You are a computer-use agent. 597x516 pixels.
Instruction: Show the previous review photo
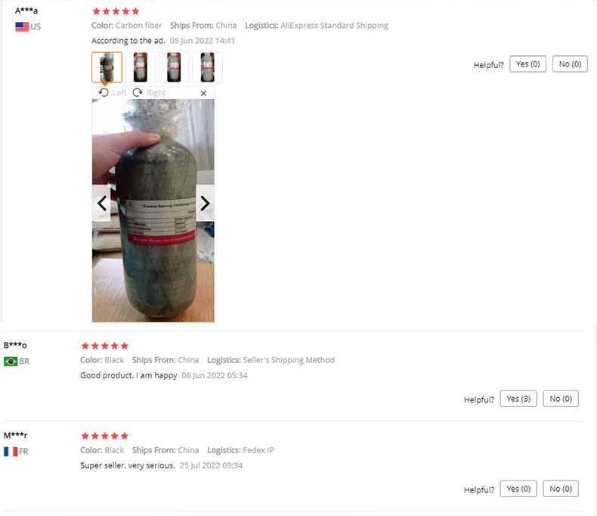click(101, 203)
